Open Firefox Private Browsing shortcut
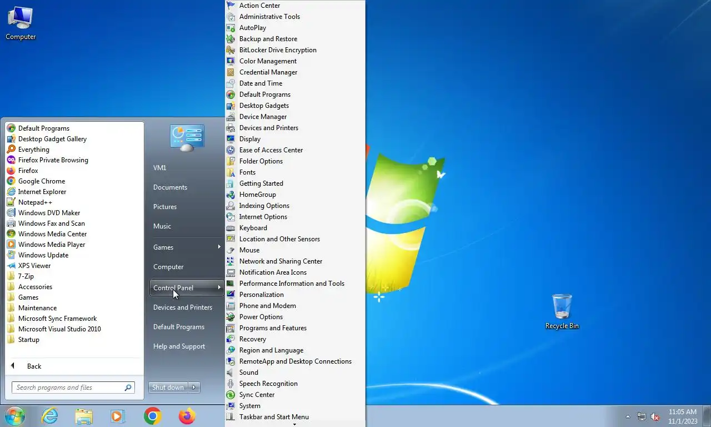711x427 pixels. 74,160
